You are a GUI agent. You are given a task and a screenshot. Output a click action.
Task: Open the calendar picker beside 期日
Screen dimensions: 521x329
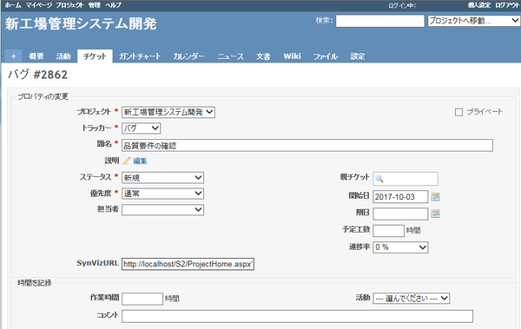pos(435,214)
